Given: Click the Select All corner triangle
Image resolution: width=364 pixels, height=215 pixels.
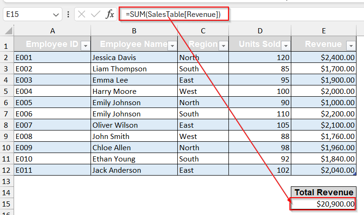Looking at the screenshot, I should (8, 31).
